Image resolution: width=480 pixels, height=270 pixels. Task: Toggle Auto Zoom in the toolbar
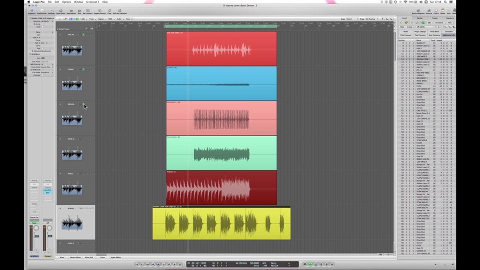[x=60, y=11]
